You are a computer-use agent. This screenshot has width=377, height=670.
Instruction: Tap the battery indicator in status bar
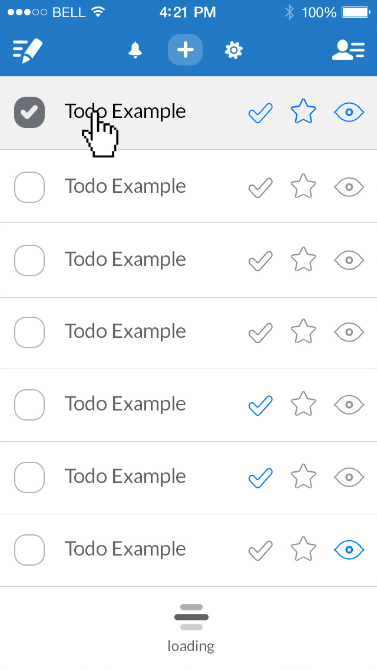(355, 12)
